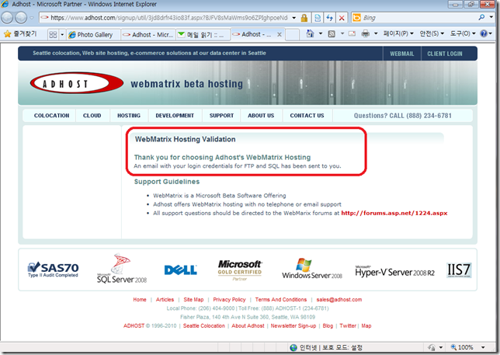Open the CONTACT US nav item

click(307, 116)
